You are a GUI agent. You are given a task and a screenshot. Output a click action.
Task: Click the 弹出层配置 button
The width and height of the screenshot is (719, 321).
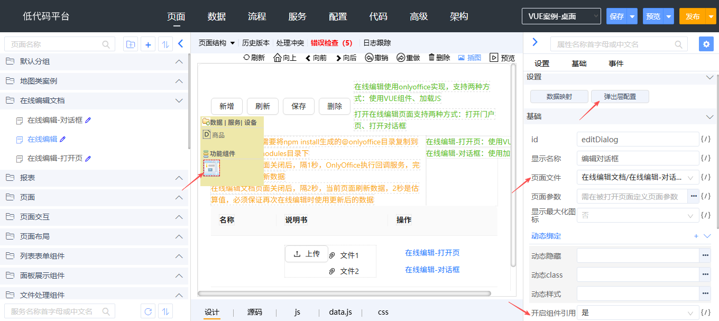[620, 97]
